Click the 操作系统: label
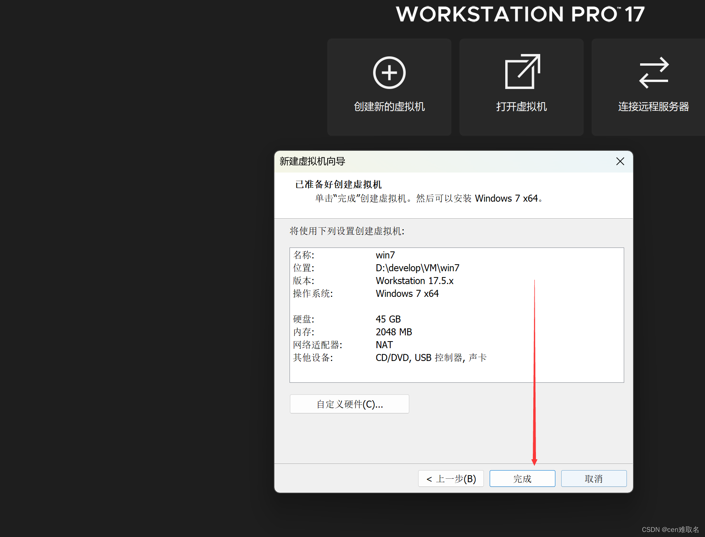The image size is (705, 537). 313,294
